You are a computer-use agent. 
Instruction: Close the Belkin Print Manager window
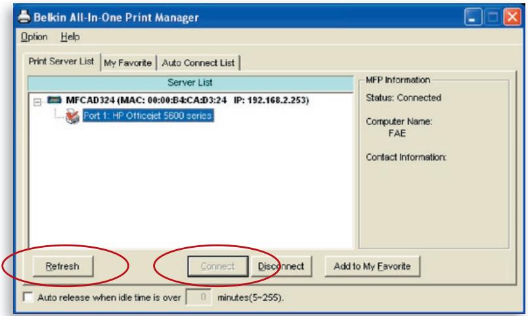[512, 17]
